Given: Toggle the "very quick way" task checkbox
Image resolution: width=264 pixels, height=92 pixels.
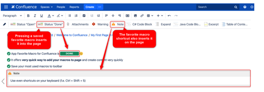Looking at the screenshot, I should click(x=9, y=60).
